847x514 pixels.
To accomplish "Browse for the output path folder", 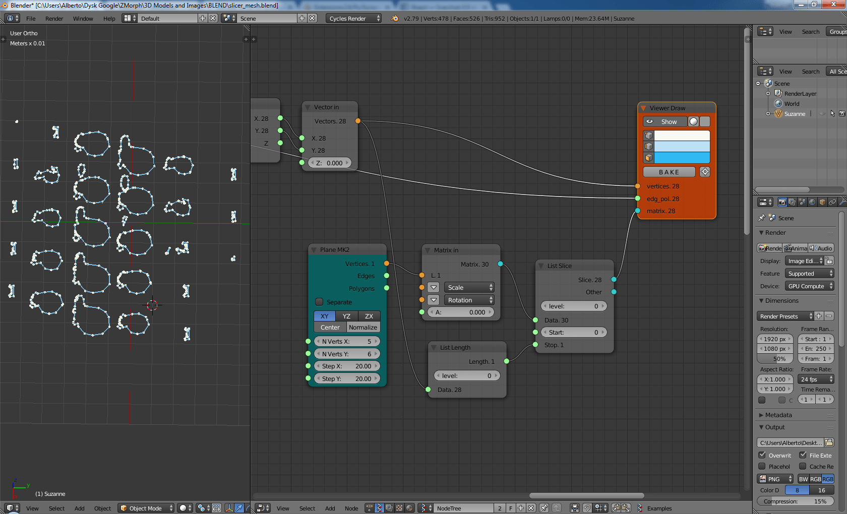I will pyautogui.click(x=829, y=442).
